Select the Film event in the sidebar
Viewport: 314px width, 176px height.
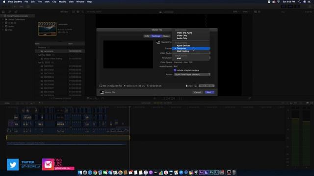(x=10, y=30)
